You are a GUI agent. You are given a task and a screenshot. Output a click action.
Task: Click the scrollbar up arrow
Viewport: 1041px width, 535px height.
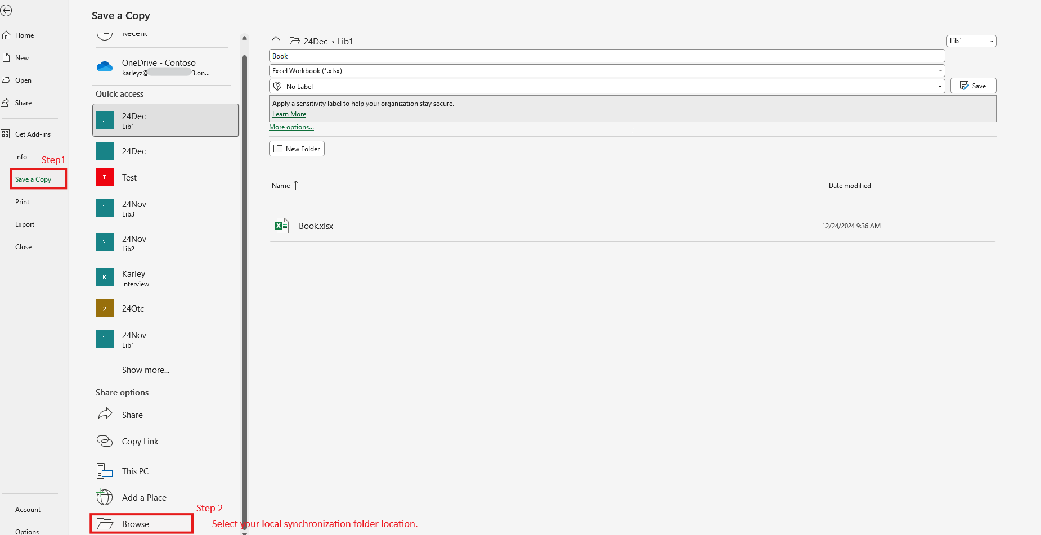(244, 38)
